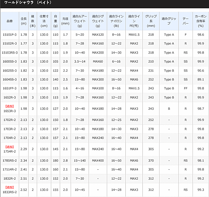Select model number 1832R-2
The image size is (209, 197).
point(10,178)
